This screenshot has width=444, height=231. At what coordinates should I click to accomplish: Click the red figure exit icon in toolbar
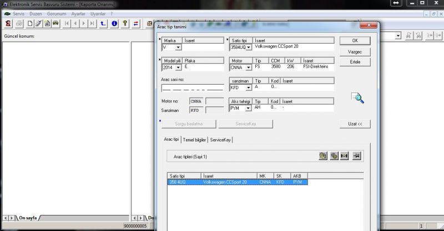coord(8,23)
